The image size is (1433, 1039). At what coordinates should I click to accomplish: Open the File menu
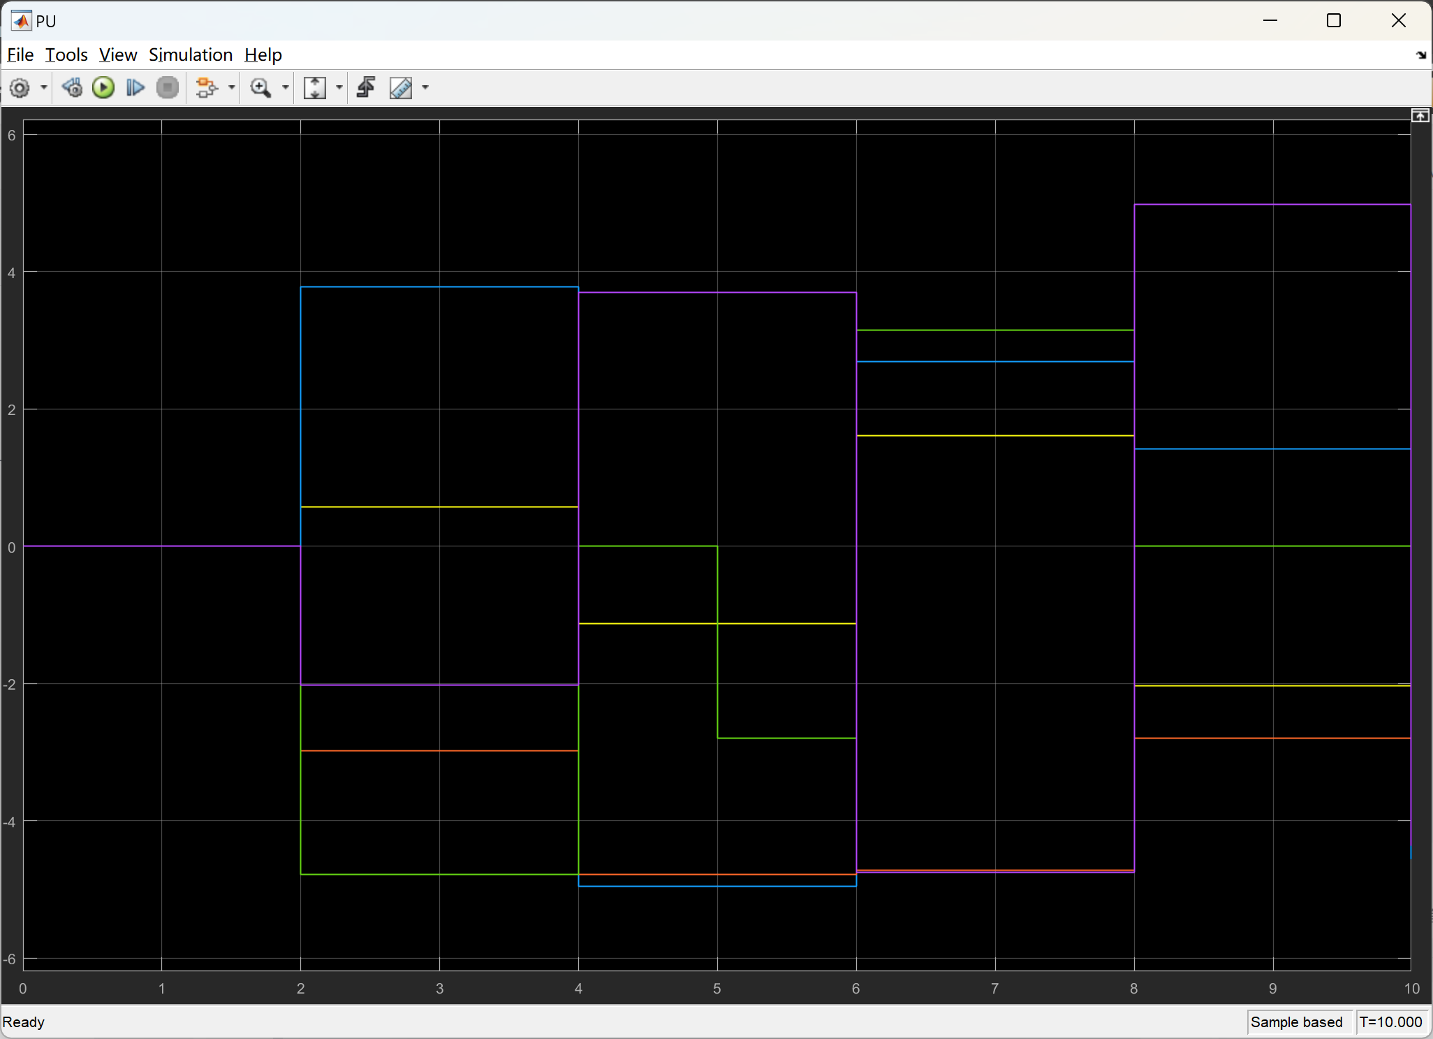[20, 55]
